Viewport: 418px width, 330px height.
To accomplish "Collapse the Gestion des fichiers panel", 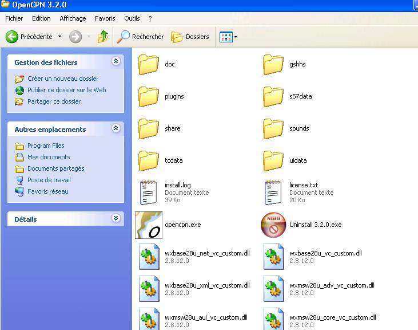I will (x=116, y=62).
